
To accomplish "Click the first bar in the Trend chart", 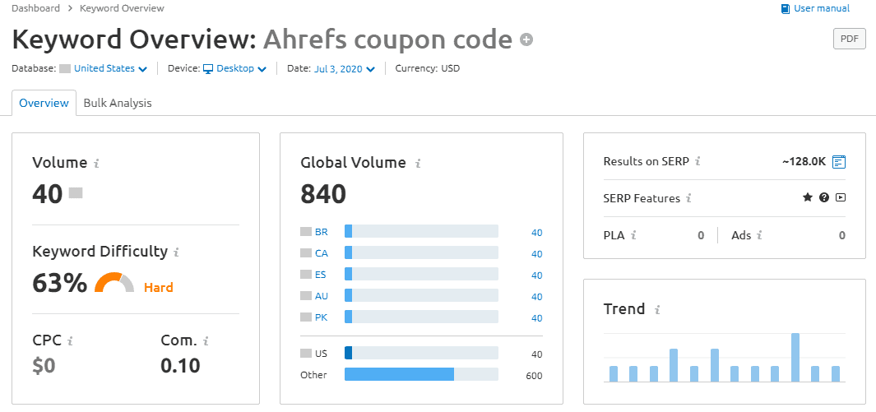I will (x=614, y=374).
